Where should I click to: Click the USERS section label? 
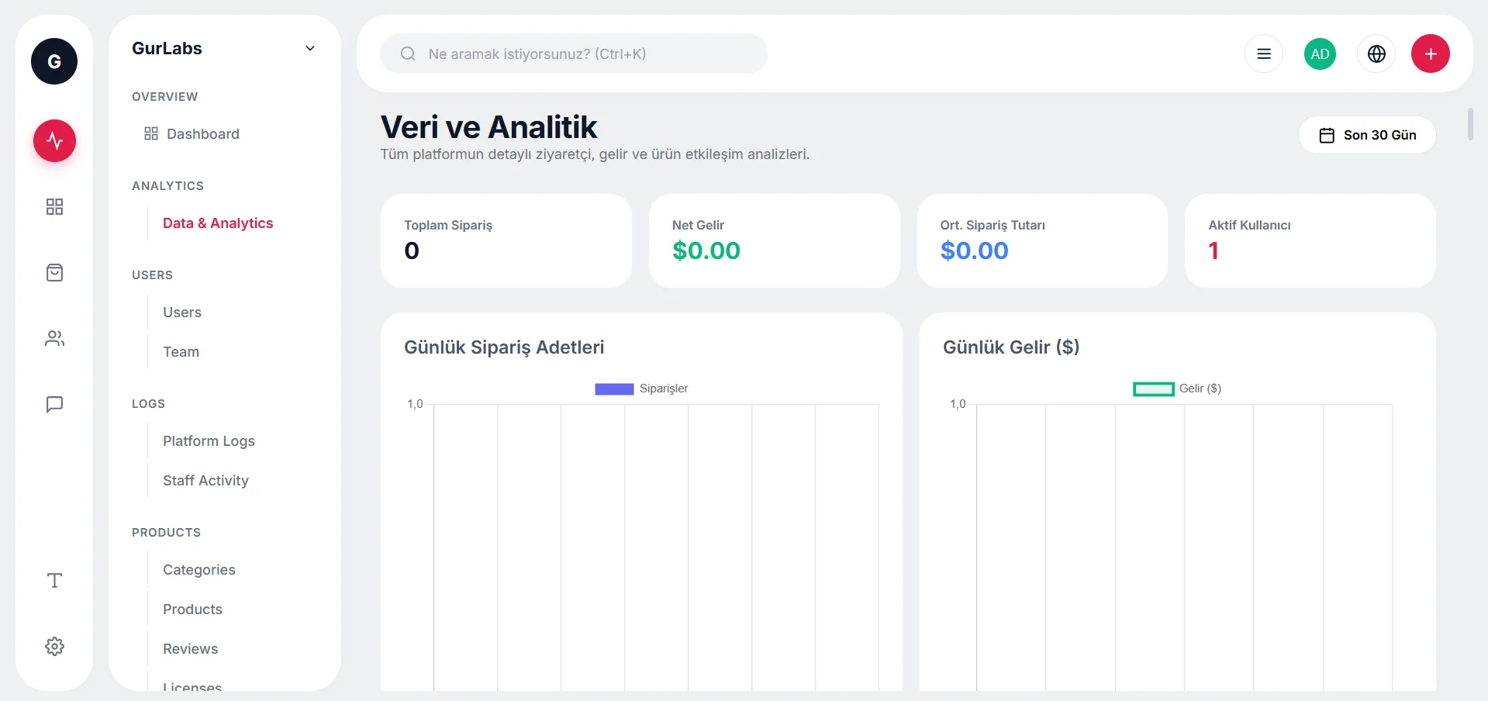[x=152, y=275]
